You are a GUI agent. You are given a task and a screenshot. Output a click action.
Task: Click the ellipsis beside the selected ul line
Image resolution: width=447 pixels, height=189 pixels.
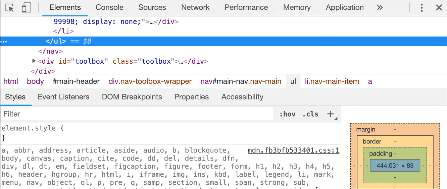pyautogui.click(x=4, y=42)
